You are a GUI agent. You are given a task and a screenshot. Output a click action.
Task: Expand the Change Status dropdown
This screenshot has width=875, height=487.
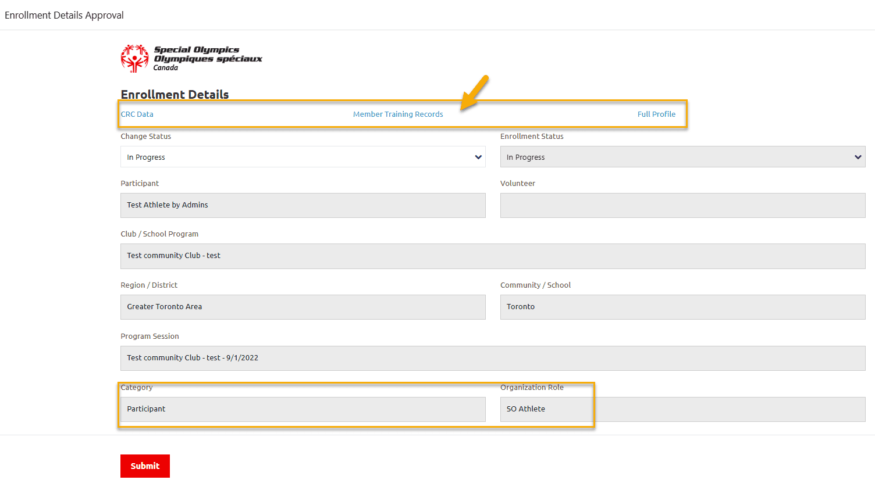tap(303, 157)
